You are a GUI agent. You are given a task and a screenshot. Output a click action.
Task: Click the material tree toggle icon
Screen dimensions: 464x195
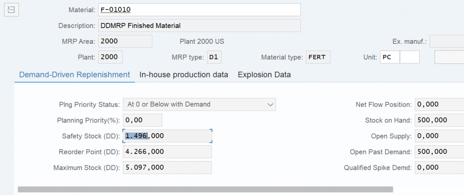(11, 10)
